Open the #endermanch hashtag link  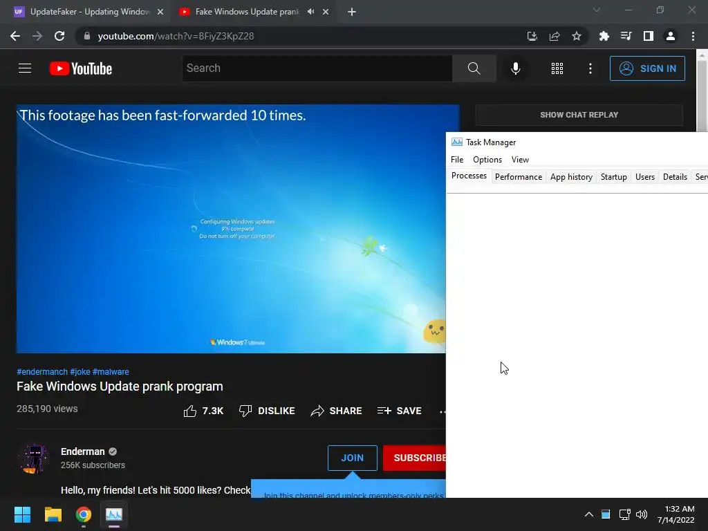42,371
